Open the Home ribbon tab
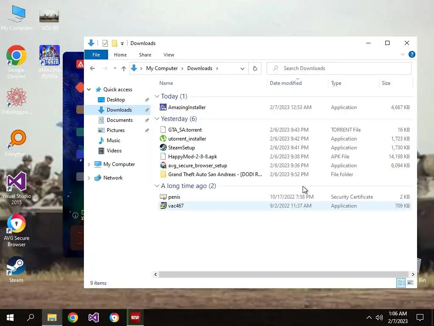This screenshot has width=434, height=326. coord(120,55)
